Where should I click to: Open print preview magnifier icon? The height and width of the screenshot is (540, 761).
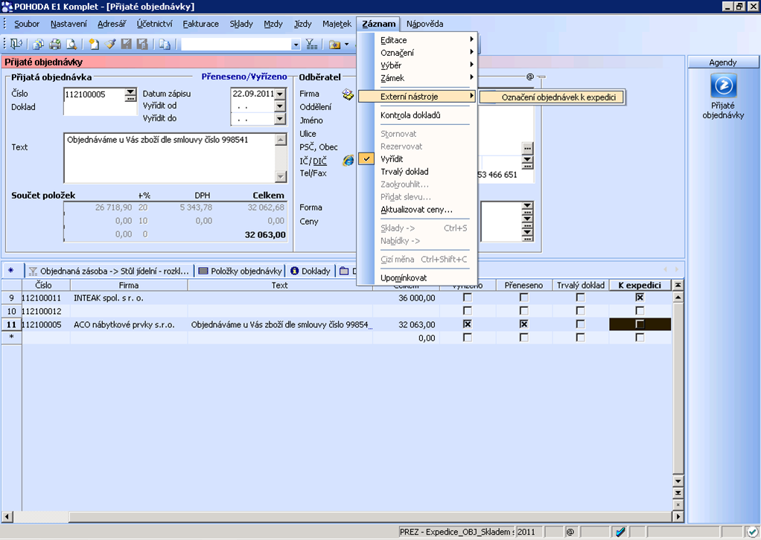pyautogui.click(x=71, y=45)
